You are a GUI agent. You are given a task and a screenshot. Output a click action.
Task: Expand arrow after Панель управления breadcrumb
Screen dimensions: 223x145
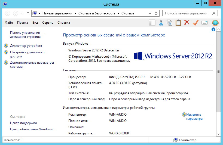[75, 13]
